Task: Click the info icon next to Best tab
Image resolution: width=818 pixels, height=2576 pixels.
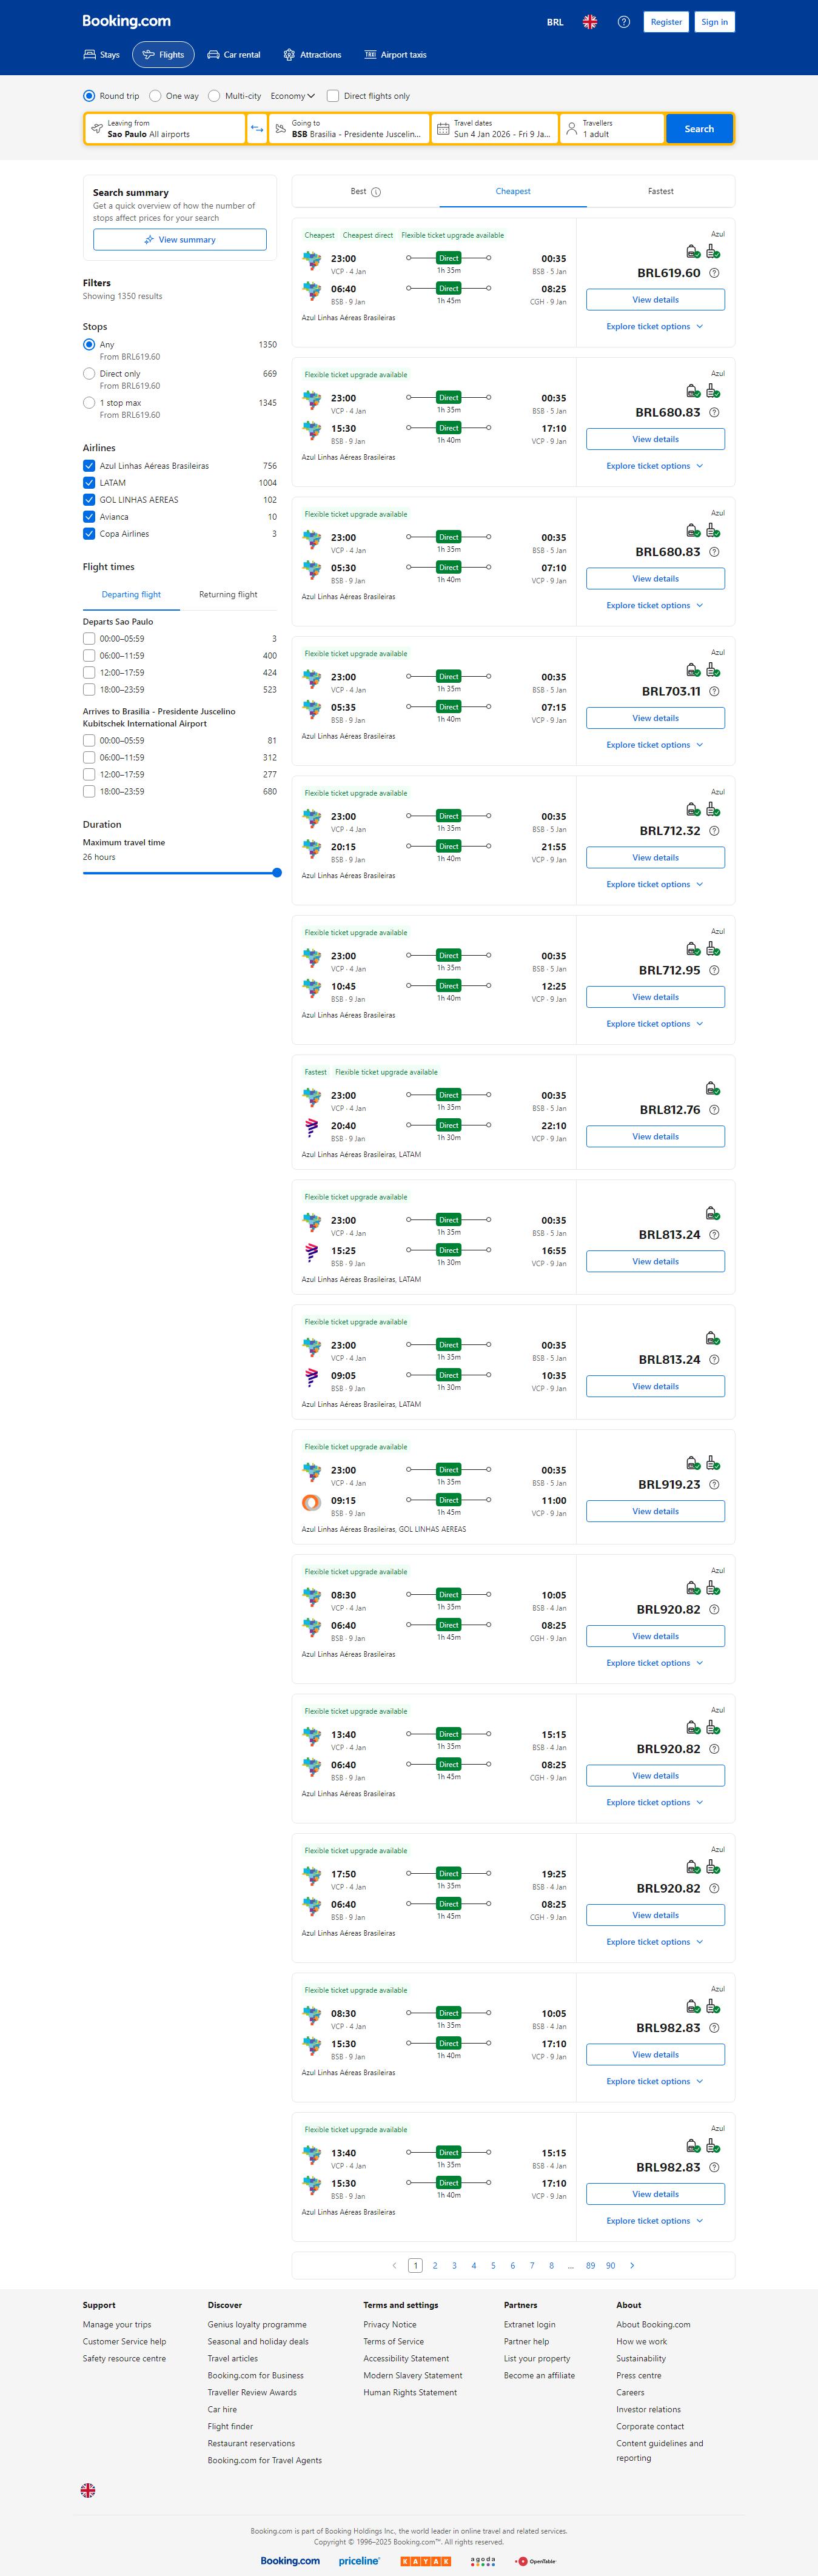Action: [x=376, y=192]
